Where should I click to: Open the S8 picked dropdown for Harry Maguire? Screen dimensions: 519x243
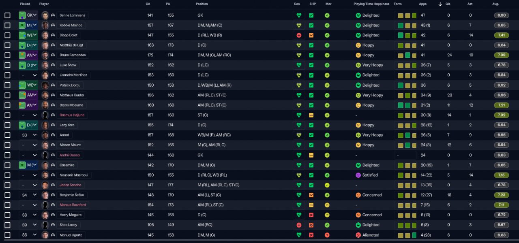point(28,215)
